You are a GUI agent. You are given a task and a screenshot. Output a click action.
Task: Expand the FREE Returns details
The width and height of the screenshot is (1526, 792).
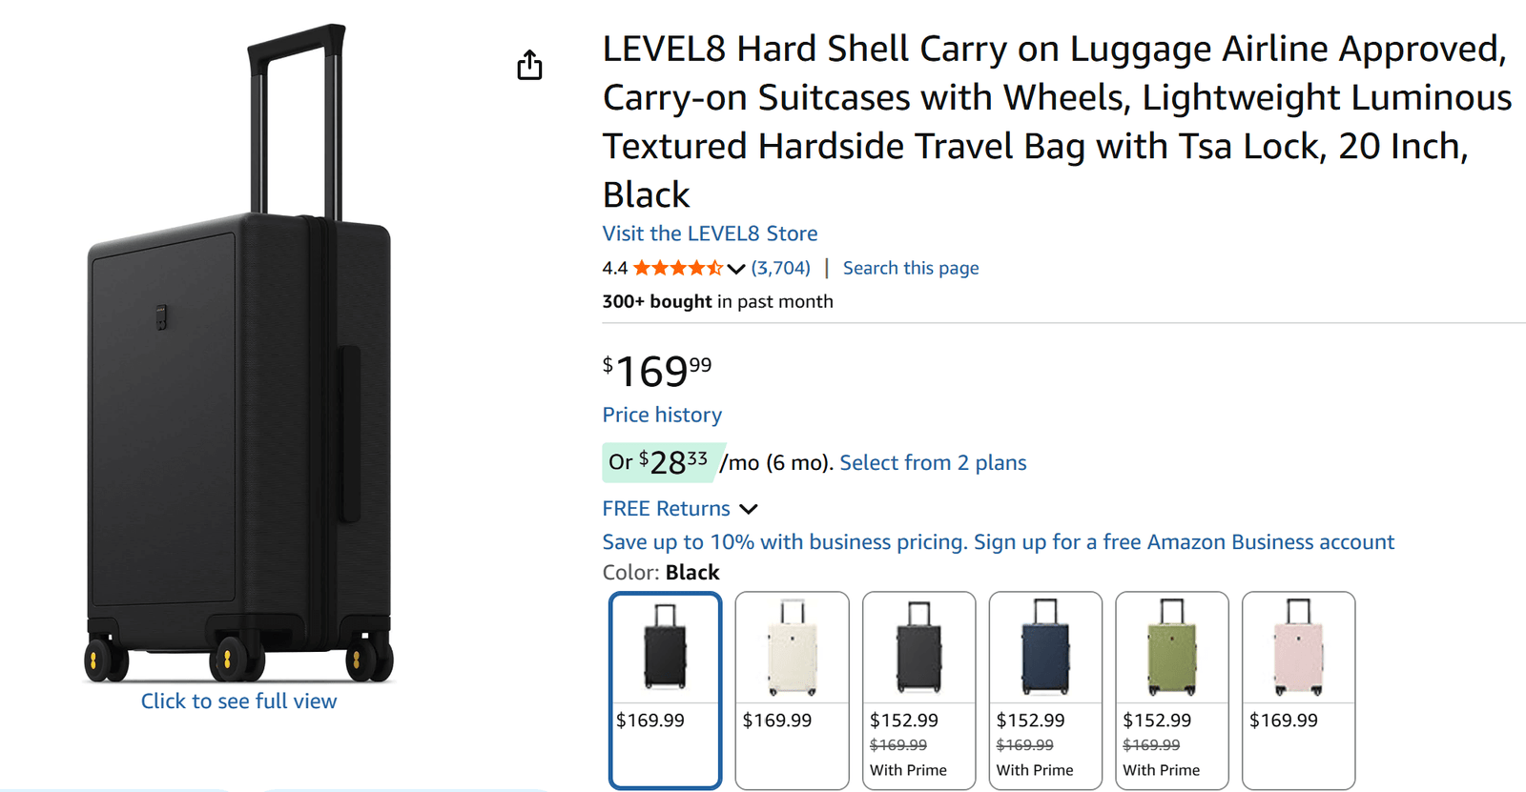point(750,508)
